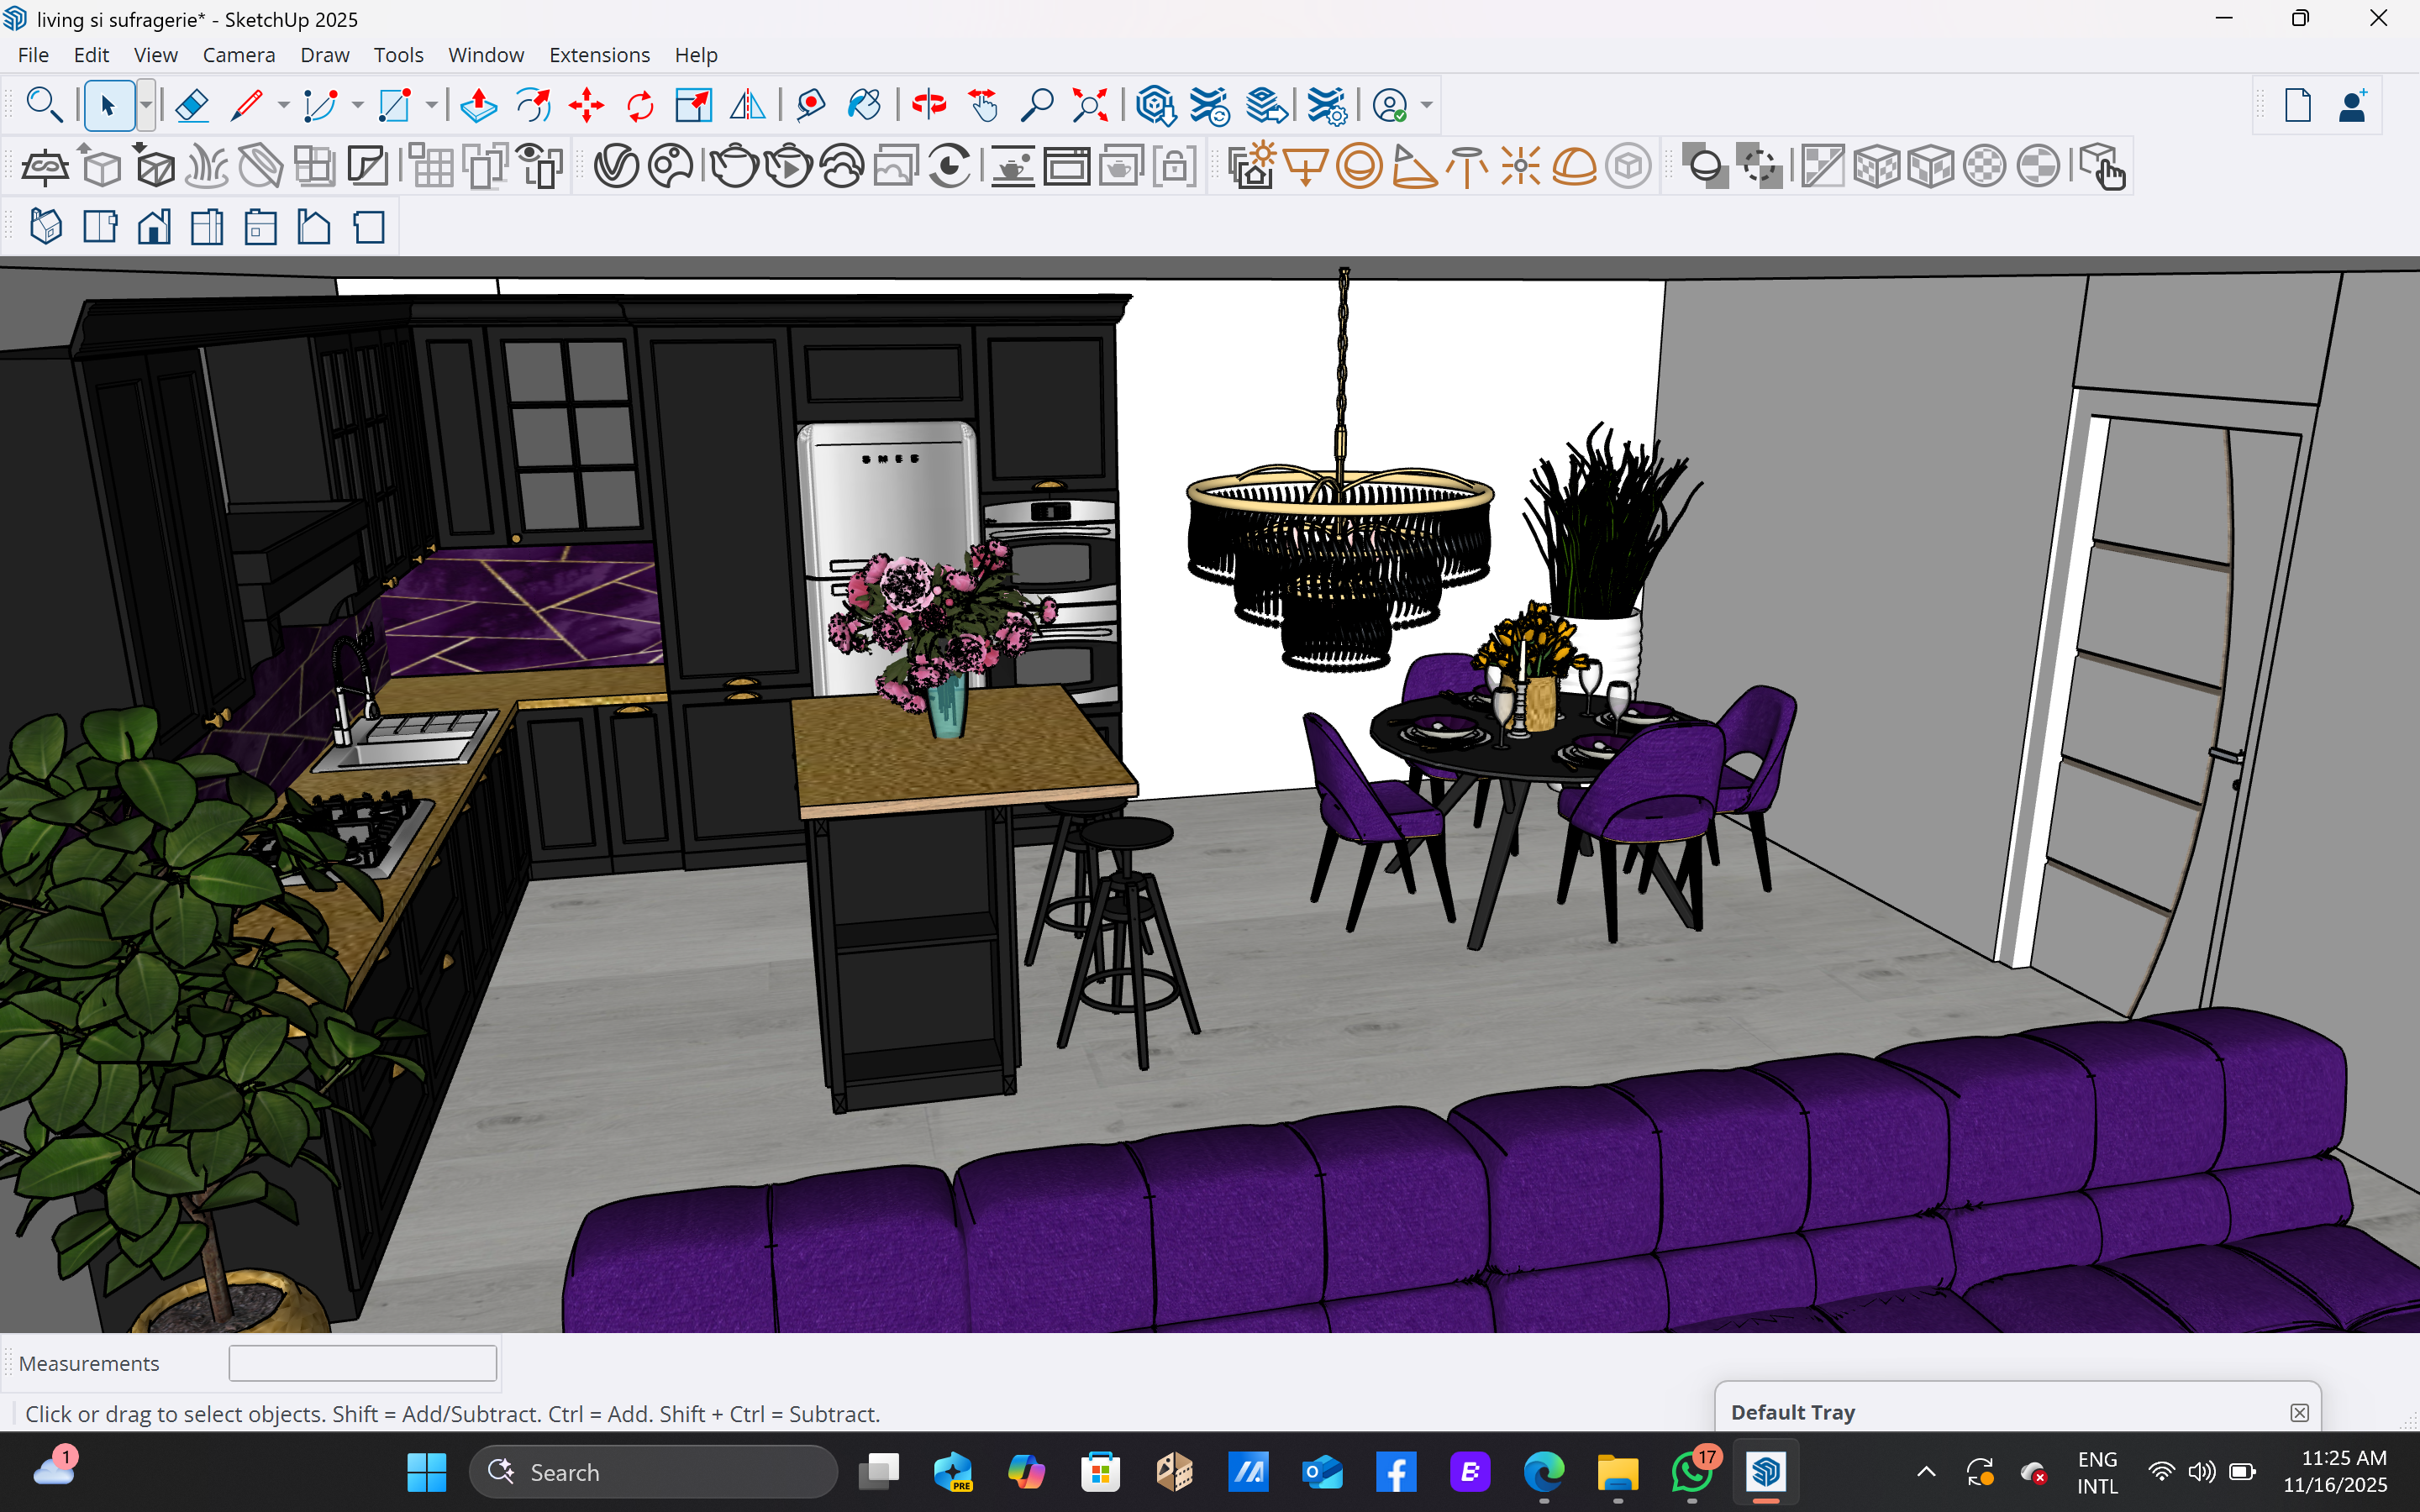Screen dimensions: 2420x1512
Task: Expand the Line tool dropdown arrow
Action: (283, 105)
